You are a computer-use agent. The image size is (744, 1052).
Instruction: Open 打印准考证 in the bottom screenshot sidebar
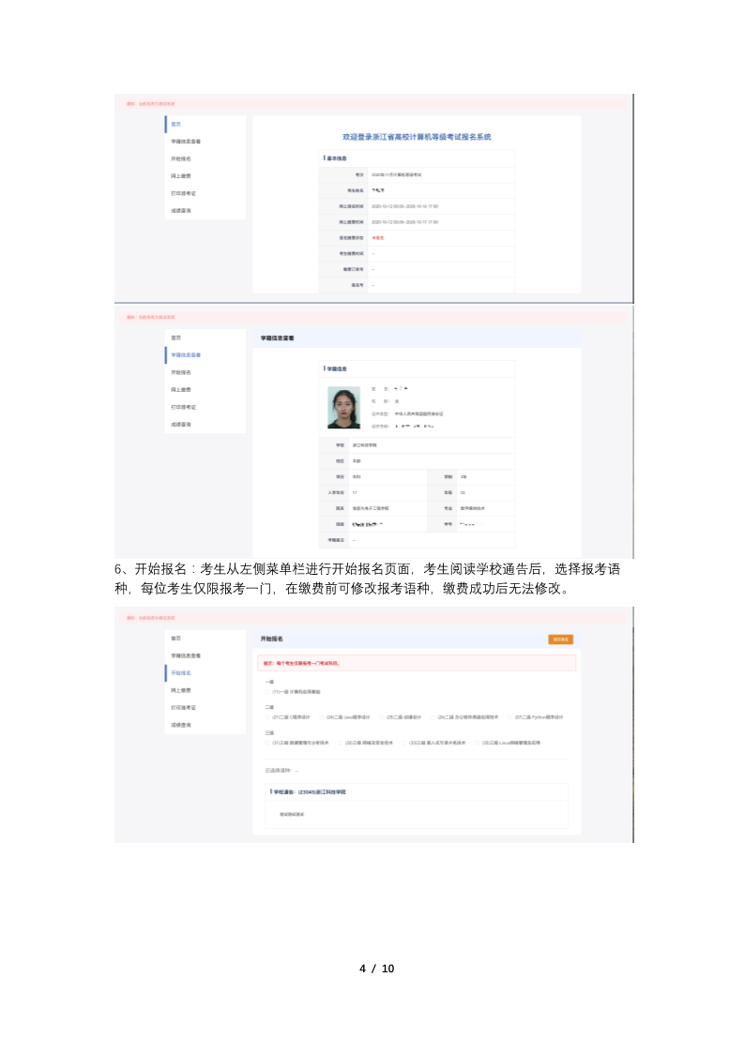[183, 707]
